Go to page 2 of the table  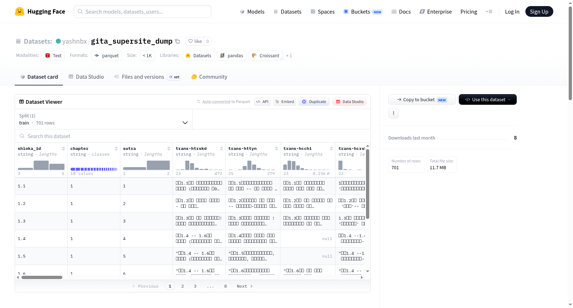click(x=183, y=286)
